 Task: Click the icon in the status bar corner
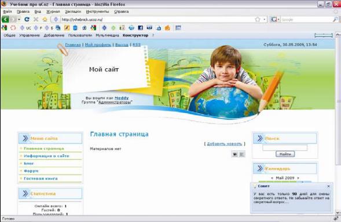[x=336, y=219]
